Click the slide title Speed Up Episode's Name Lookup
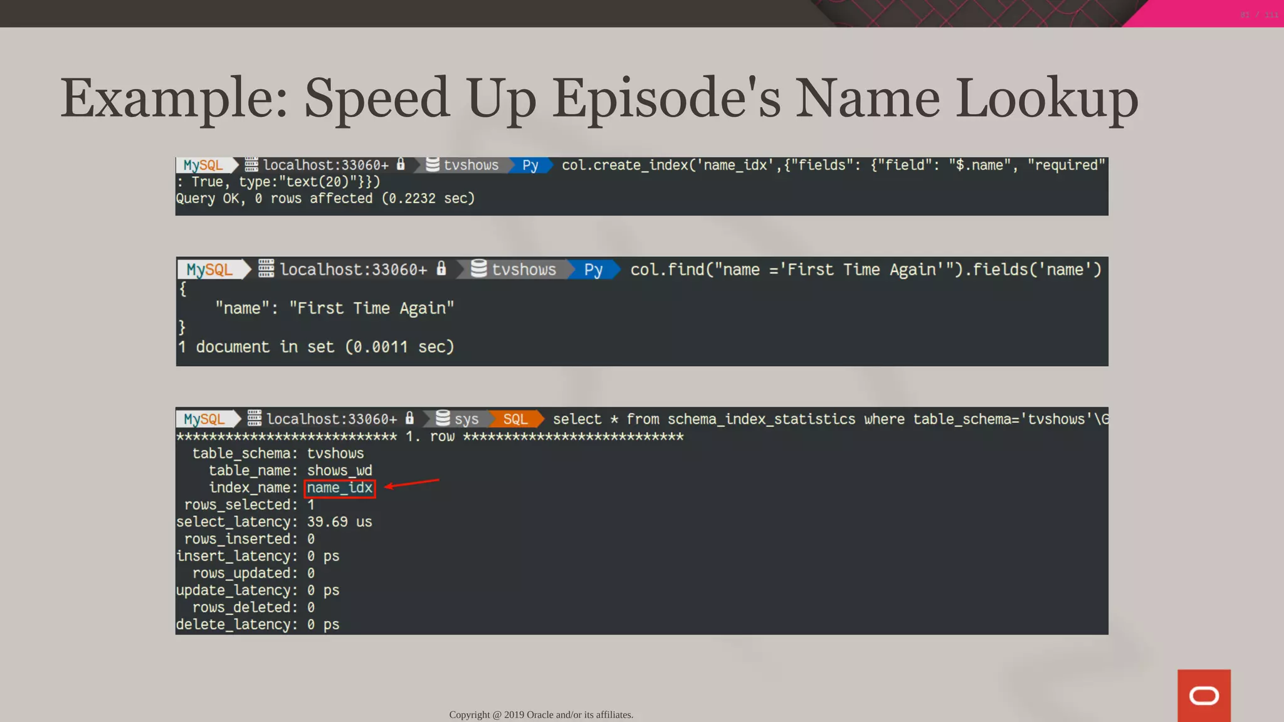 [x=599, y=98]
